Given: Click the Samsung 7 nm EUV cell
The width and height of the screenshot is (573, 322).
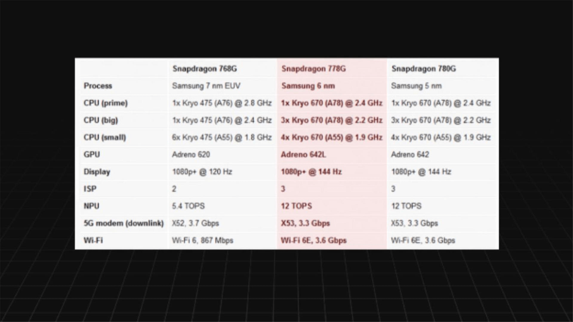Looking at the screenshot, I should tap(206, 86).
